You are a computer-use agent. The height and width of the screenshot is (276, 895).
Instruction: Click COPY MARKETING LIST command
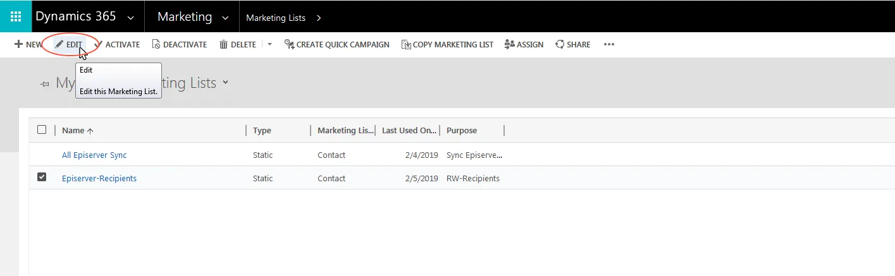pos(447,44)
